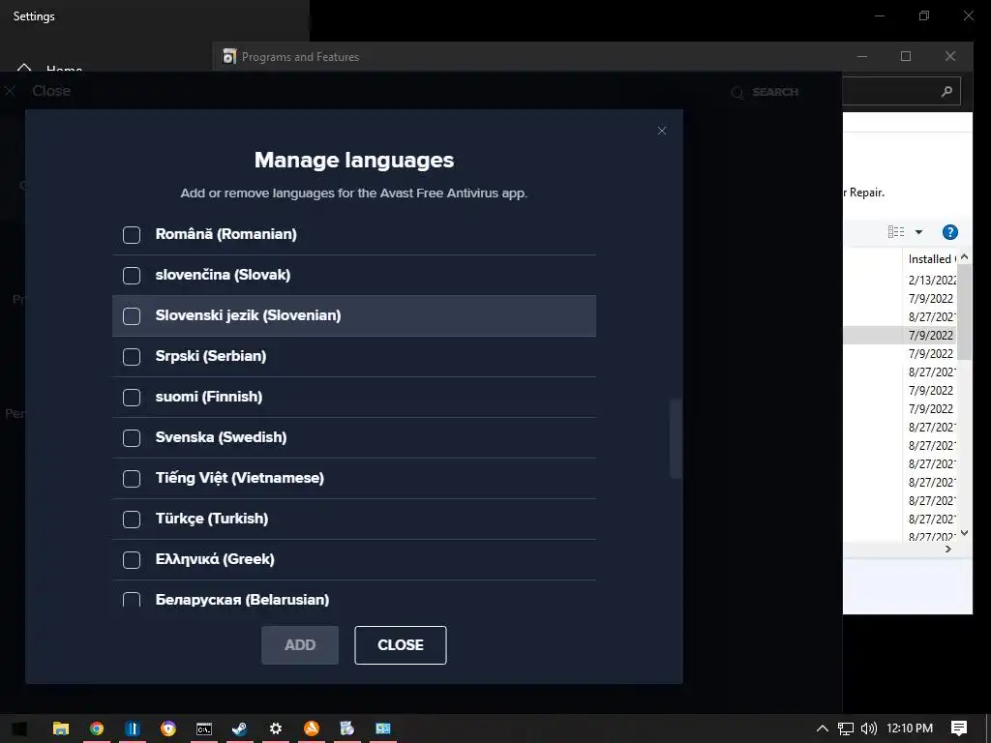
Task: Click the Programs and Features search box
Action: click(902, 91)
